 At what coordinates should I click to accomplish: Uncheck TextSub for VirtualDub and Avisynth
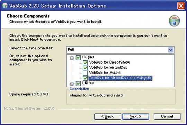pyautogui.click(x=85, y=78)
